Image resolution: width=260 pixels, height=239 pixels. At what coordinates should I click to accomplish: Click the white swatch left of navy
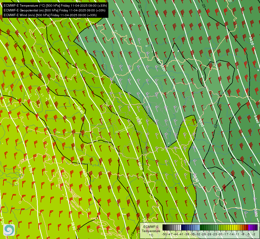(180, 227)
